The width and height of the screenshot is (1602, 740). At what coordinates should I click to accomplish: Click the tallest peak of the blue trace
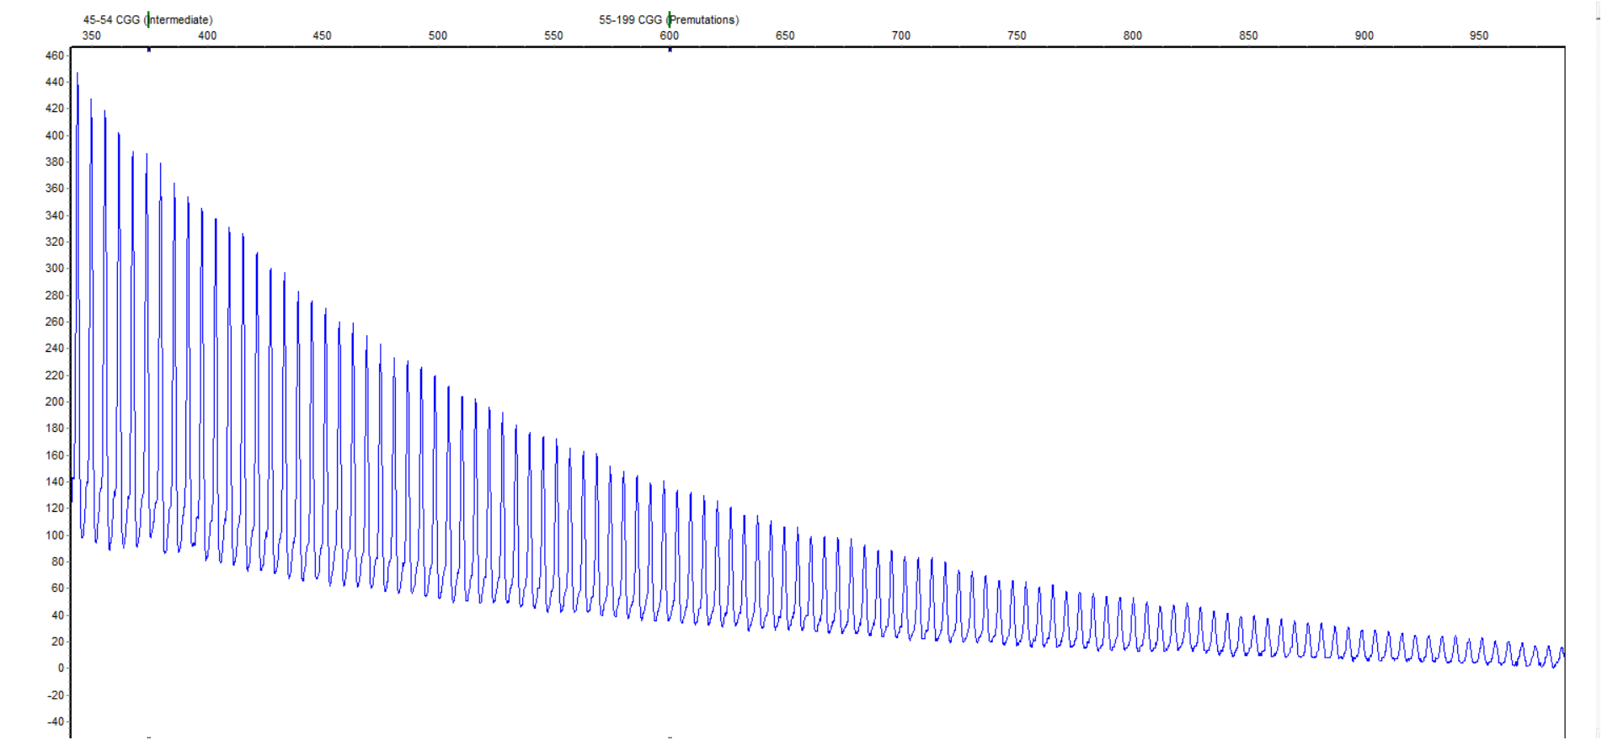tap(77, 74)
